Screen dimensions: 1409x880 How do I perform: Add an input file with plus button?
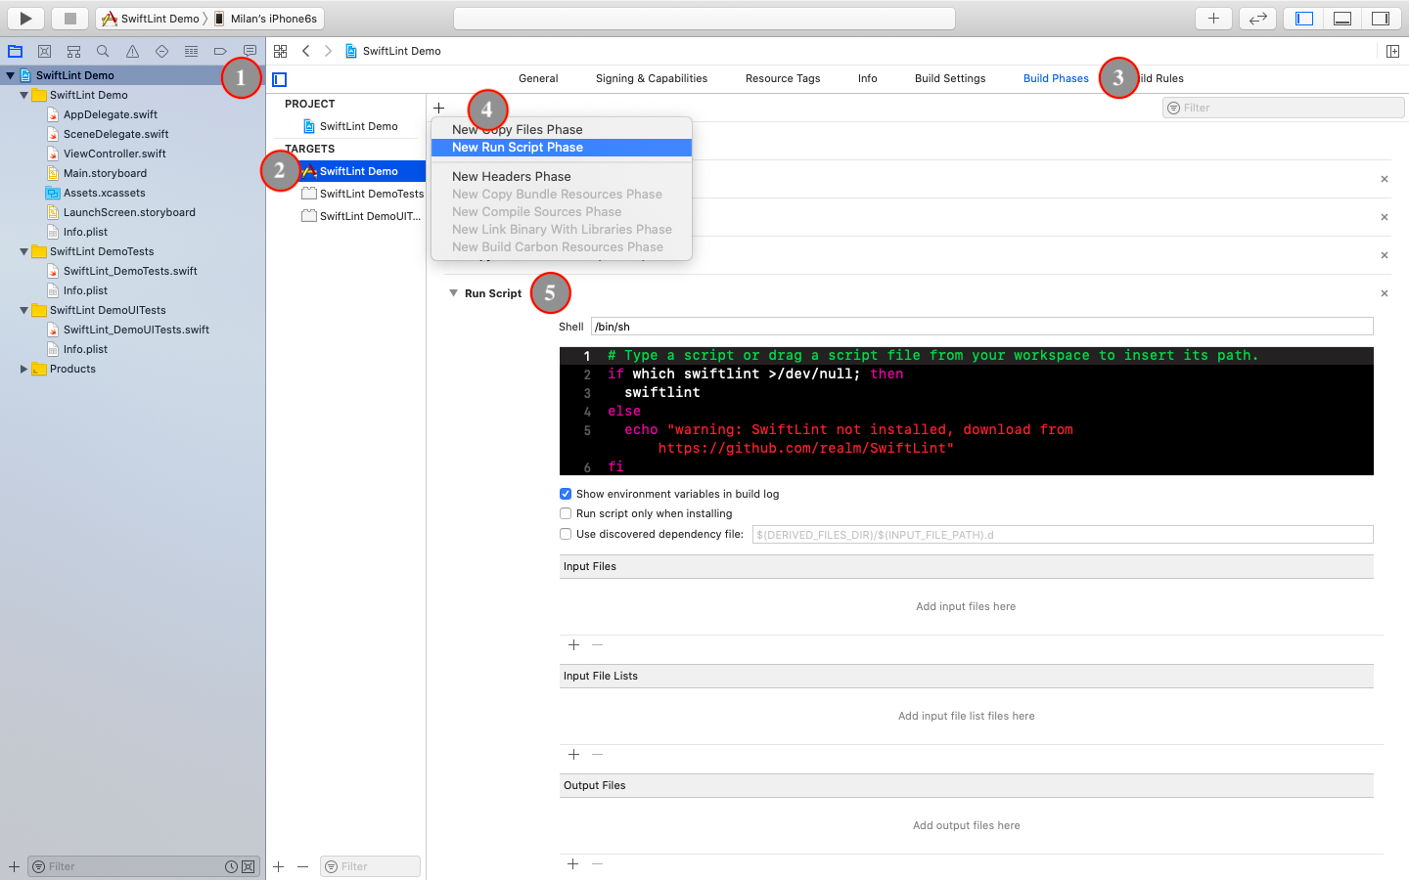coord(573,645)
